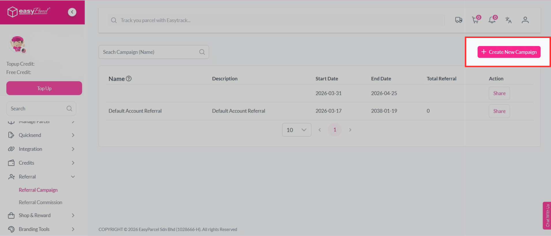The height and width of the screenshot is (236, 551).
Task: Select Referral Campaign in the sidebar
Action: click(x=38, y=190)
